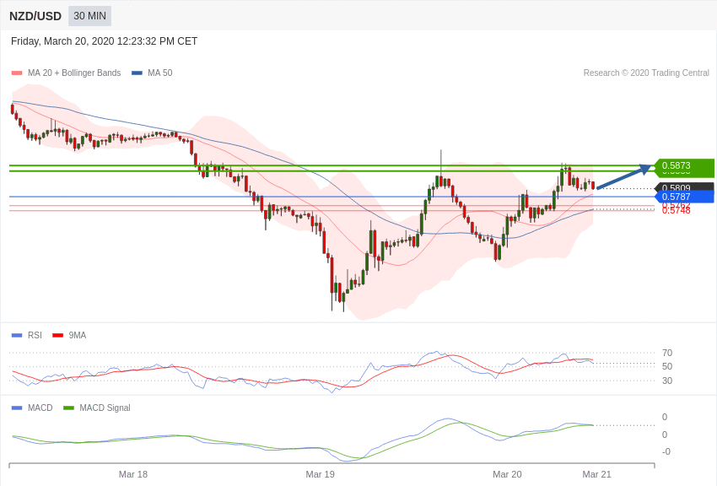This screenshot has height=486, width=717.
Task: Select the blue 0.5787 pivot price tag
Action: tap(683, 197)
